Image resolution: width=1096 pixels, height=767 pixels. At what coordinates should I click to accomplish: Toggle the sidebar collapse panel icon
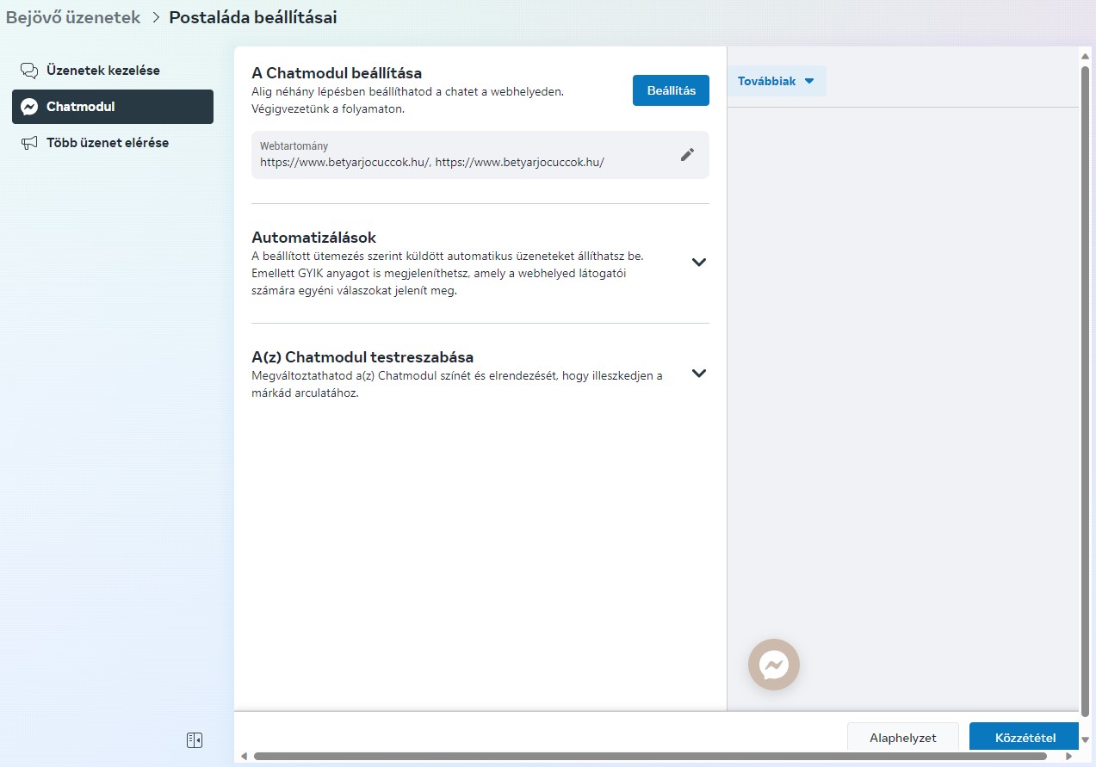tap(195, 740)
